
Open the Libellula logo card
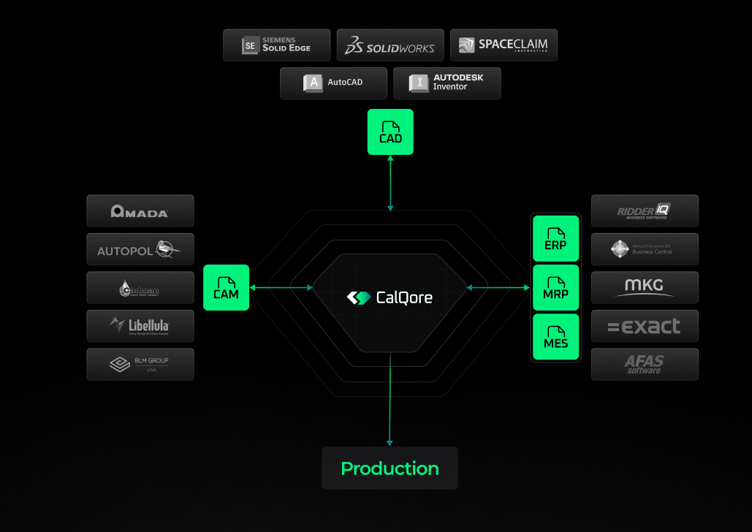pyautogui.click(x=140, y=326)
